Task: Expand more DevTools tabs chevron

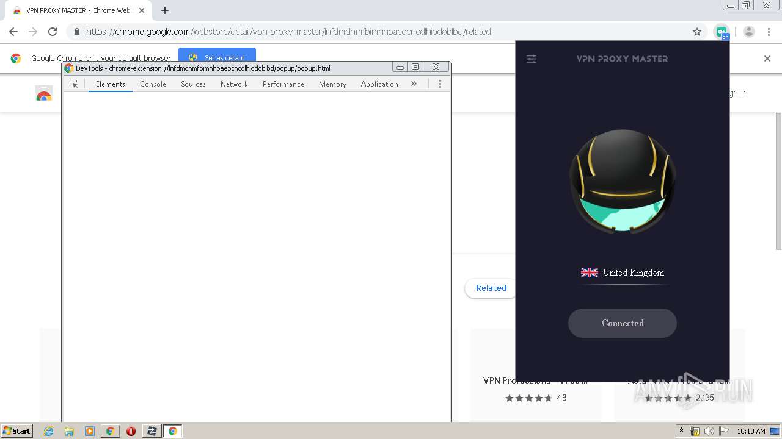Action: [x=414, y=84]
